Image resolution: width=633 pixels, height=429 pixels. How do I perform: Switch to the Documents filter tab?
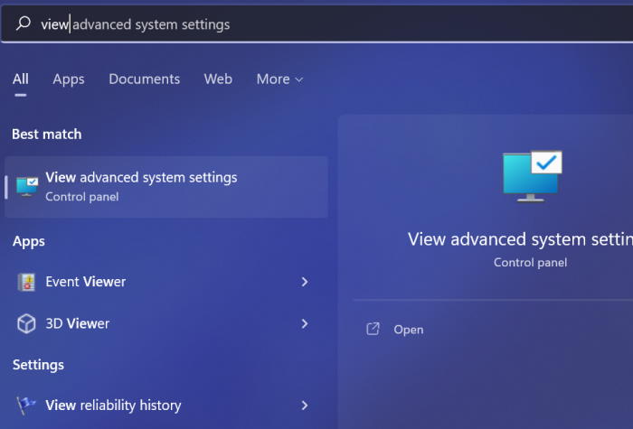[x=144, y=79]
